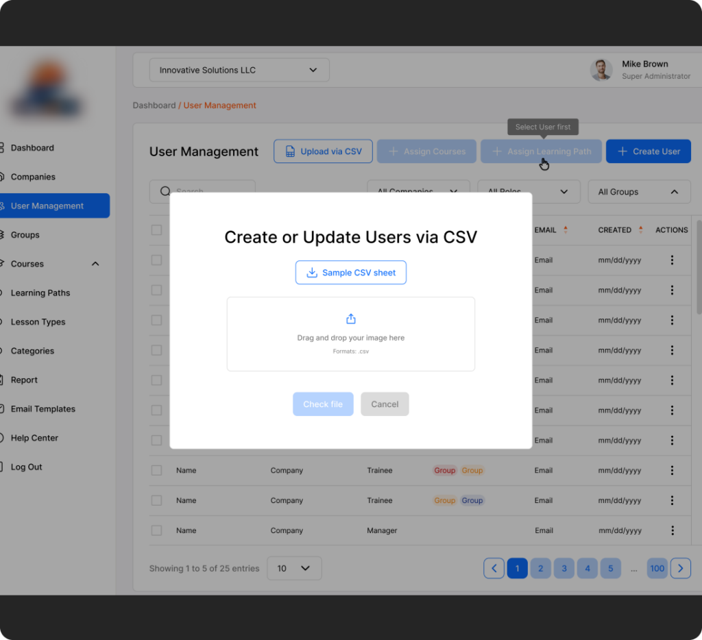Click Mike Brown's profile avatar

(601, 70)
